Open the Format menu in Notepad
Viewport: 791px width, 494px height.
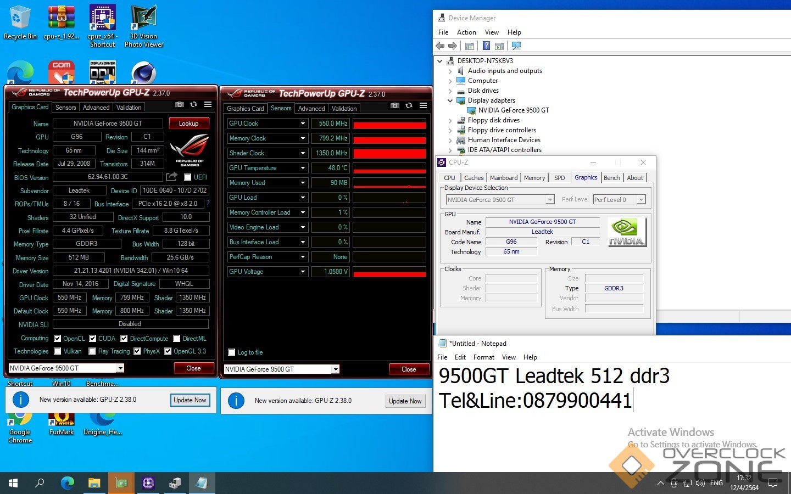click(483, 357)
